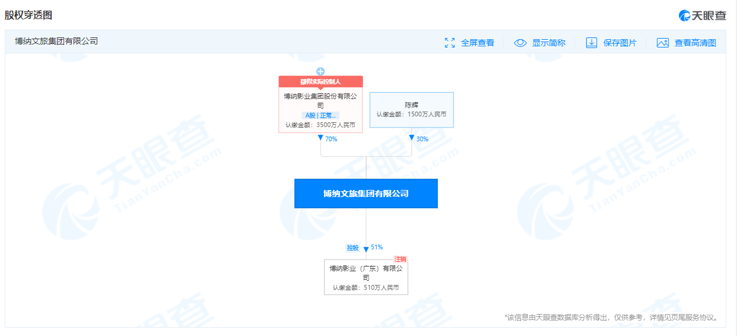The image size is (737, 336).
Task: Expand upstream with the plus icon
Action: point(320,71)
